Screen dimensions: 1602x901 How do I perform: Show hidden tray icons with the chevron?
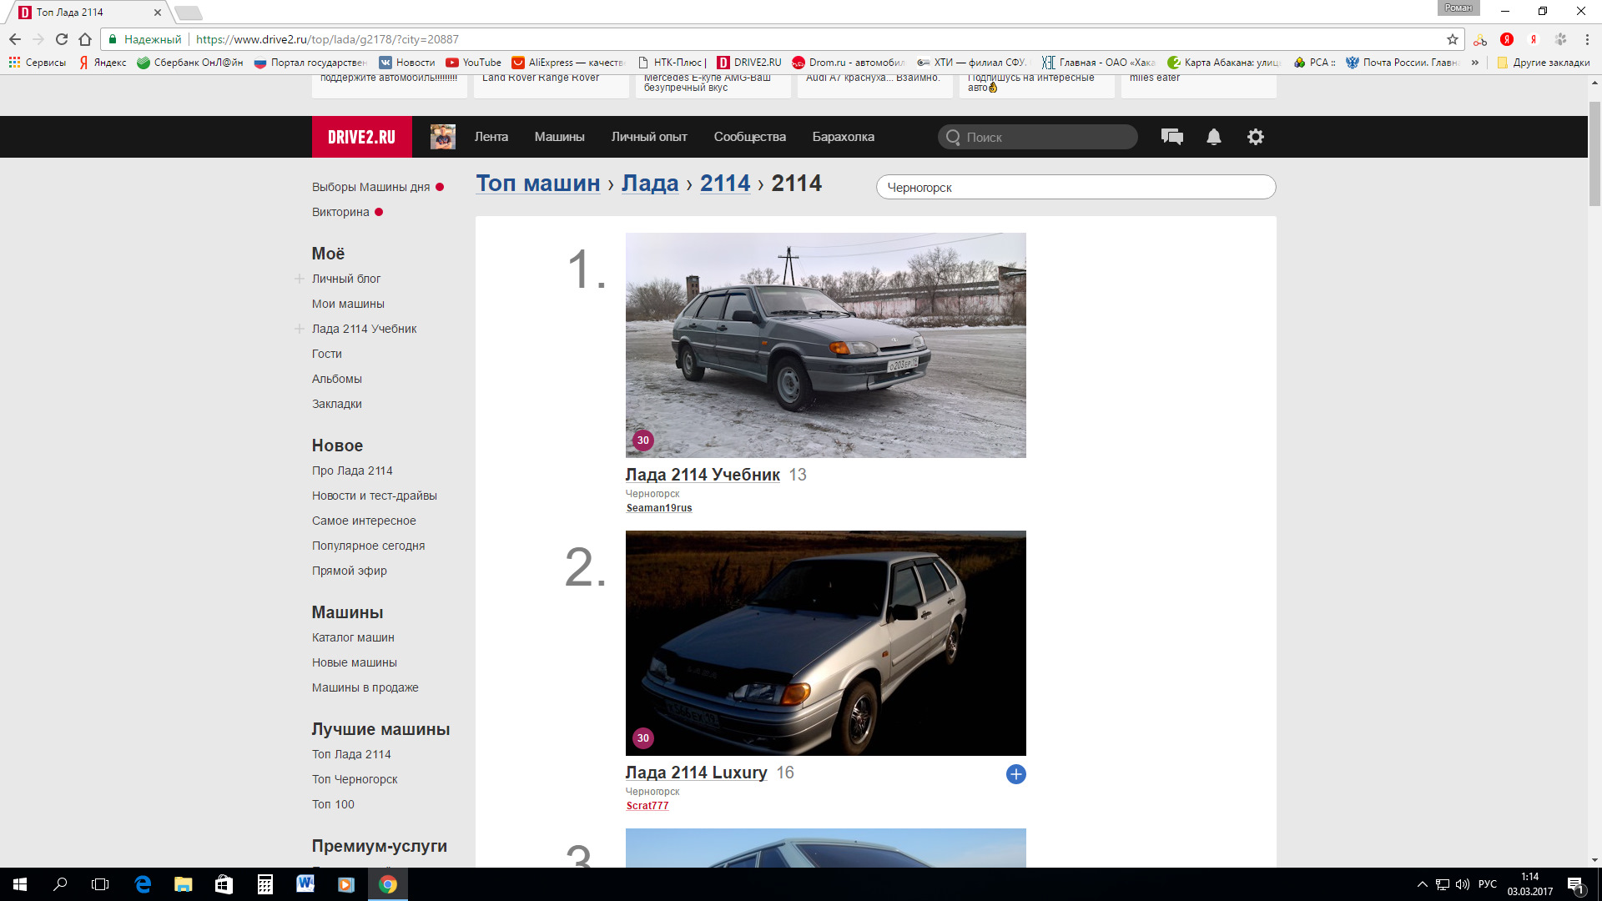click(1423, 884)
